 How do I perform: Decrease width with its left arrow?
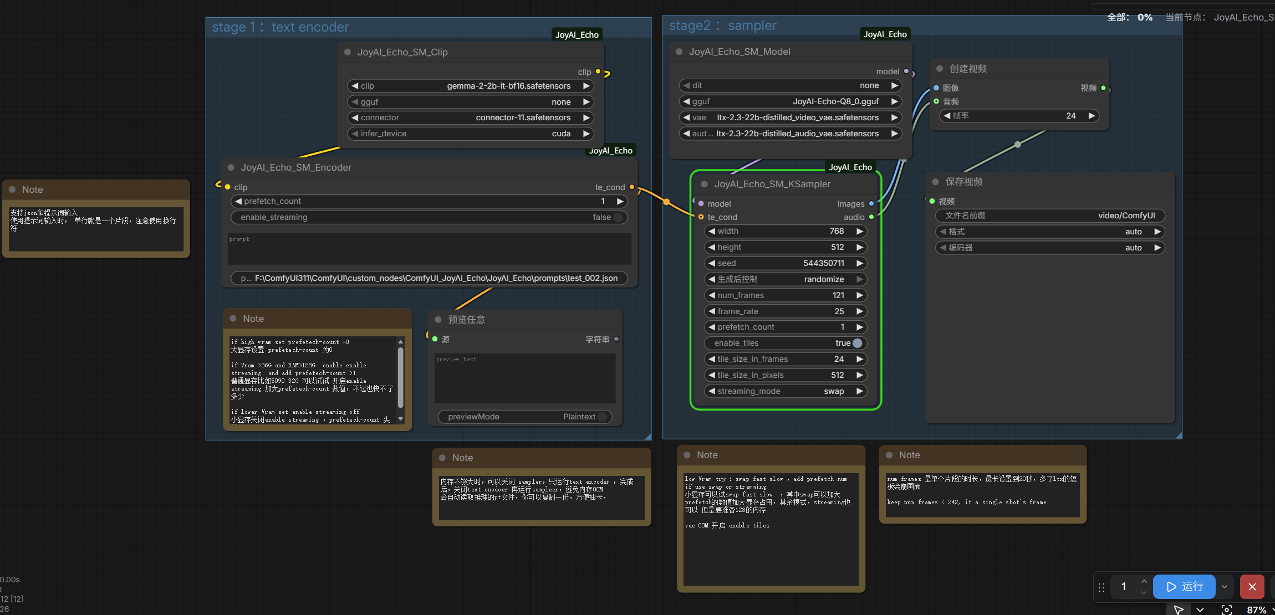(x=712, y=231)
